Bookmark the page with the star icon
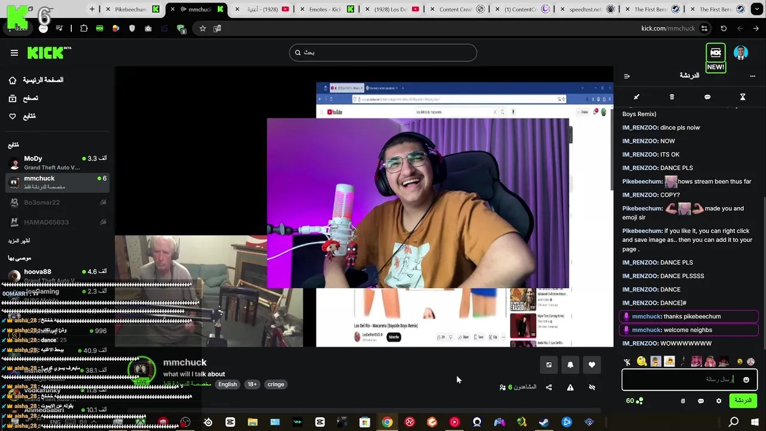766x431 pixels. [203, 29]
